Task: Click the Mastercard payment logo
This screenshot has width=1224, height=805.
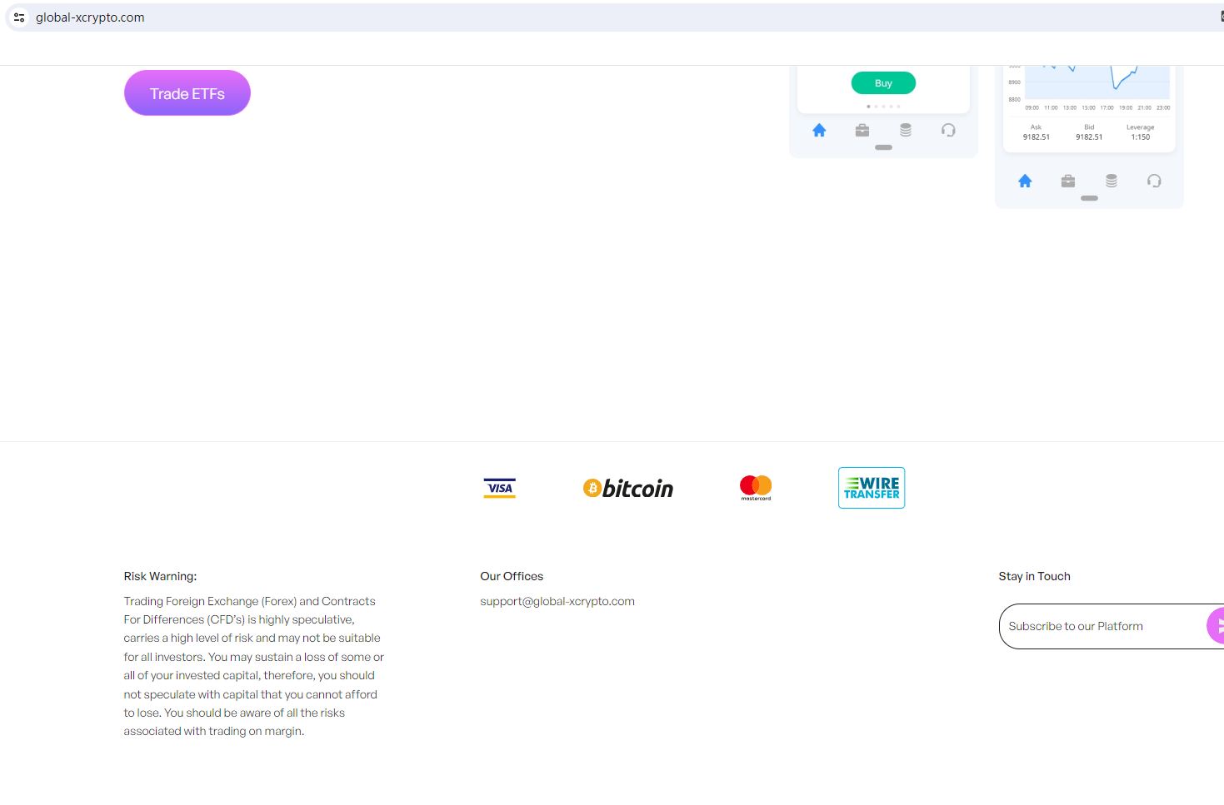Action: [x=756, y=488]
